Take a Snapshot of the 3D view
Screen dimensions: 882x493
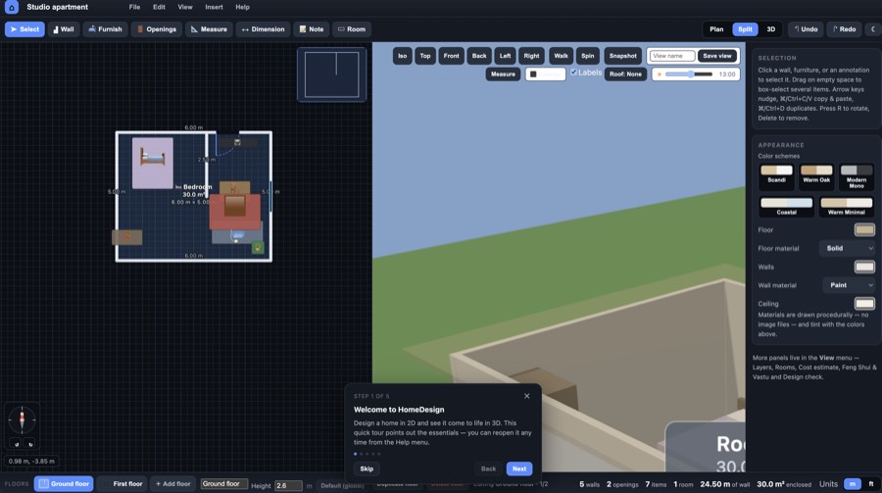(622, 56)
